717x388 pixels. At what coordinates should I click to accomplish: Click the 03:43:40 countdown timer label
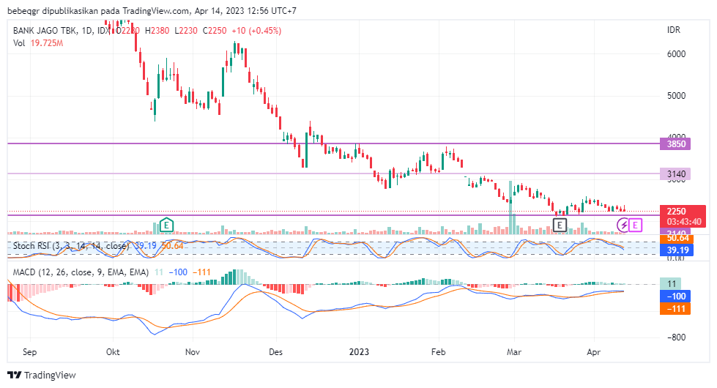click(x=683, y=222)
